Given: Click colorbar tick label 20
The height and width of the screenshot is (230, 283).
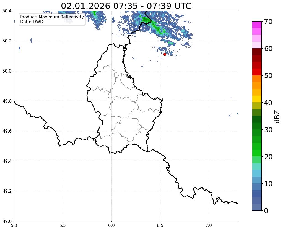Looking at the screenshot, I should pos(268,157).
